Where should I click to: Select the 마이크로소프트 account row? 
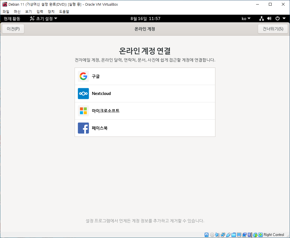click(x=145, y=111)
